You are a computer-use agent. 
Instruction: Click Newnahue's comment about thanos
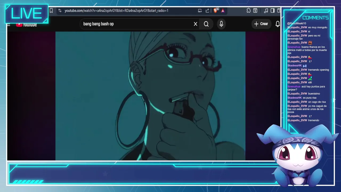coord(307,50)
